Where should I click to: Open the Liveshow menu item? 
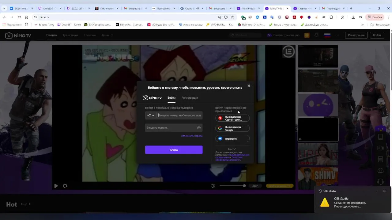90,35
